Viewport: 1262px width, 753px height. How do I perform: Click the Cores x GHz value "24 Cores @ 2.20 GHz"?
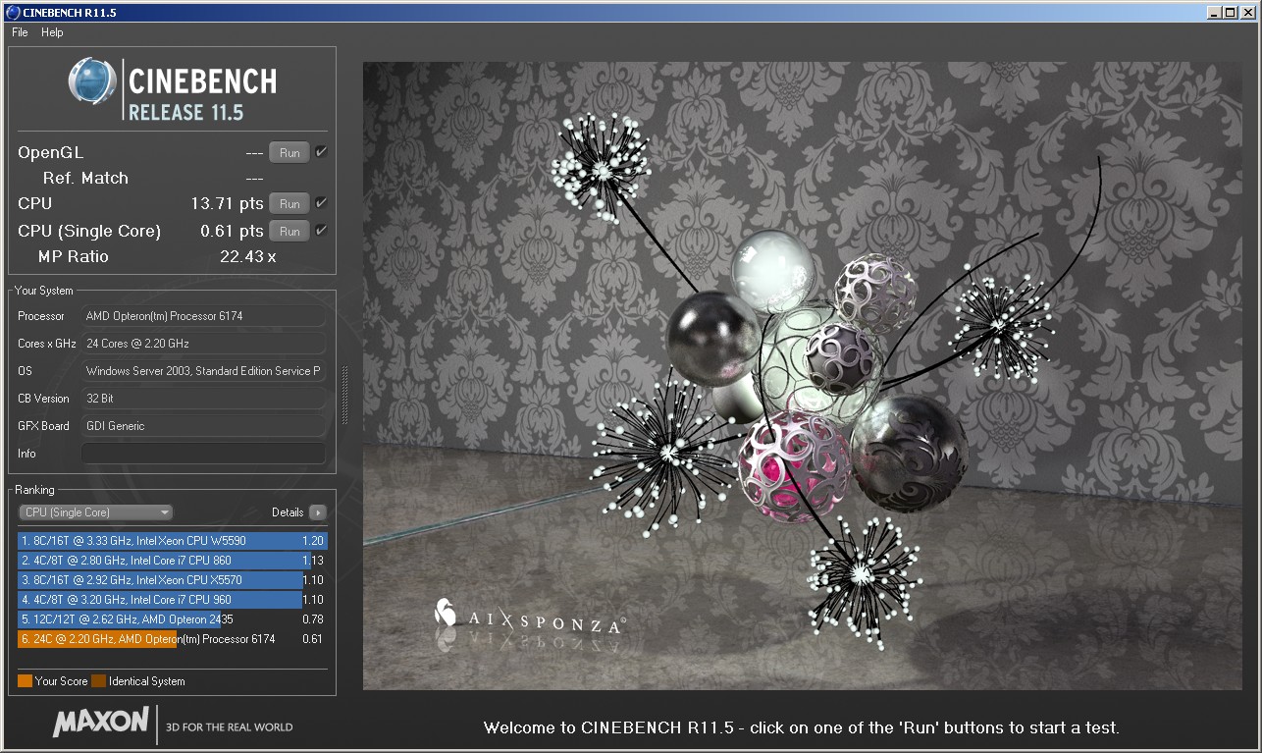click(137, 344)
